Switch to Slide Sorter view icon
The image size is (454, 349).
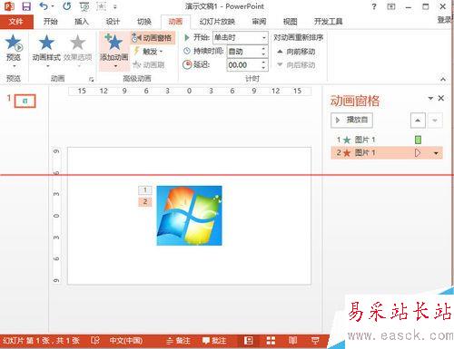pyautogui.click(x=271, y=341)
